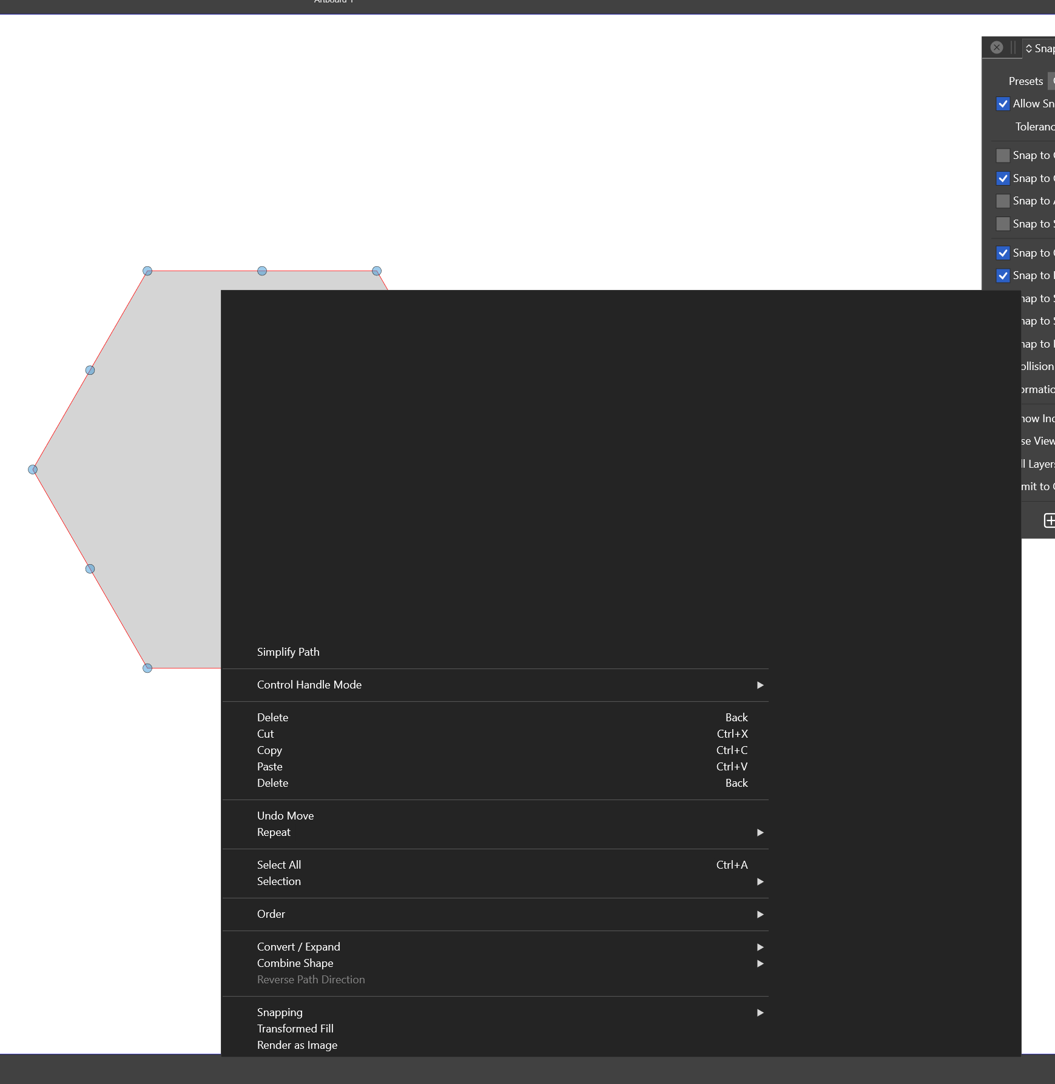Enable the first unchecked Snap to checkbox below Tolerance

tap(1003, 155)
